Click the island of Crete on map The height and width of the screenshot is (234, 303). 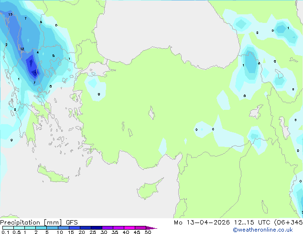point(53,174)
